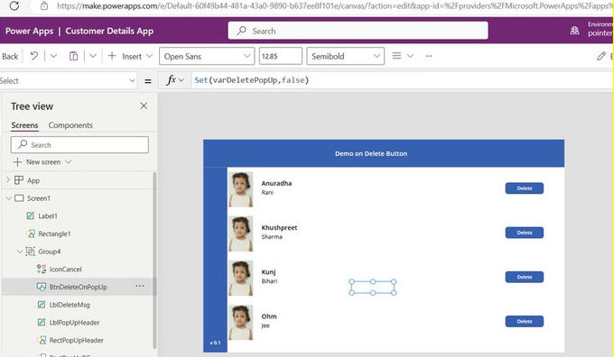Screen dimensions: 614x357
Task: Open the undo history chevron
Action: (x=53, y=56)
